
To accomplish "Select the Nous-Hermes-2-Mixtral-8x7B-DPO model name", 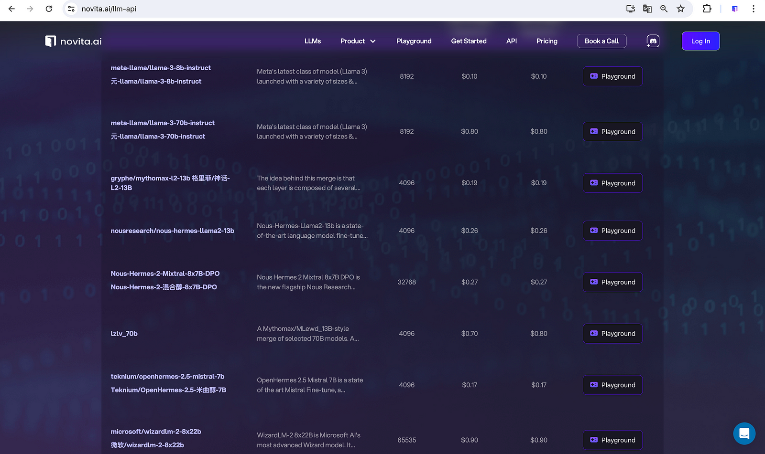I will (165, 274).
